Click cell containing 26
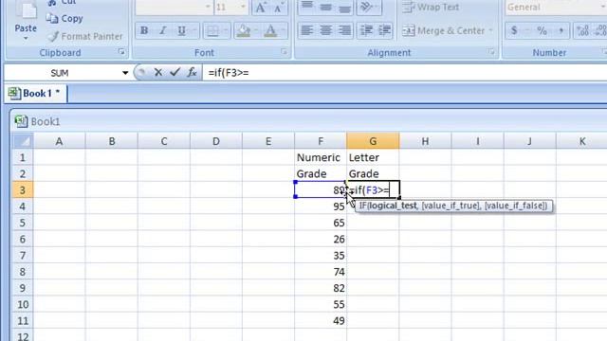 click(321, 239)
